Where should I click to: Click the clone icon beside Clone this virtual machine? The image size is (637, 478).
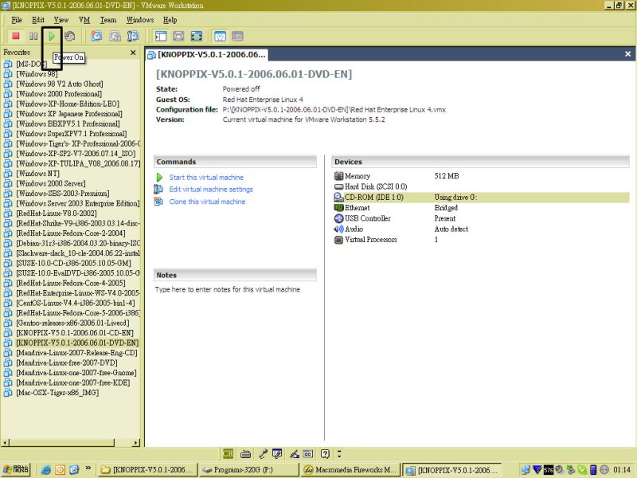click(158, 202)
